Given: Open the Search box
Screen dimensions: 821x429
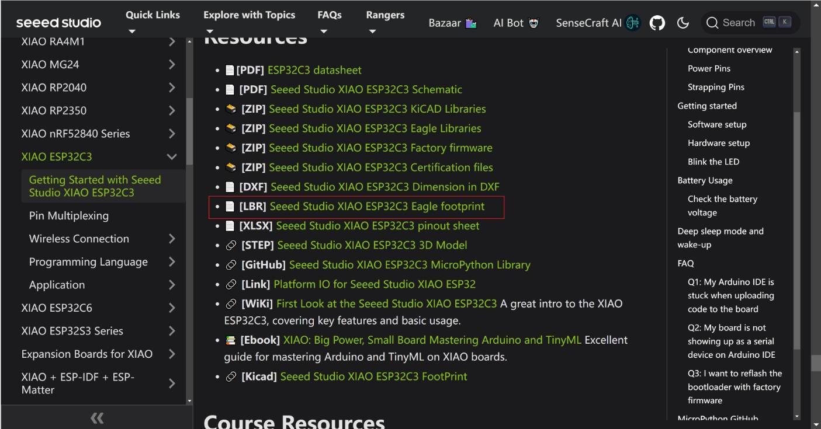Looking at the screenshot, I should [750, 23].
